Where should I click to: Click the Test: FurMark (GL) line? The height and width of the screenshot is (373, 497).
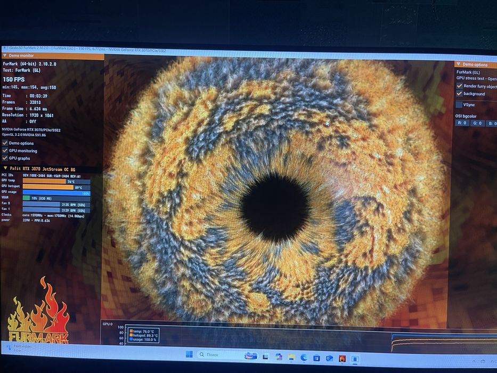[22, 70]
